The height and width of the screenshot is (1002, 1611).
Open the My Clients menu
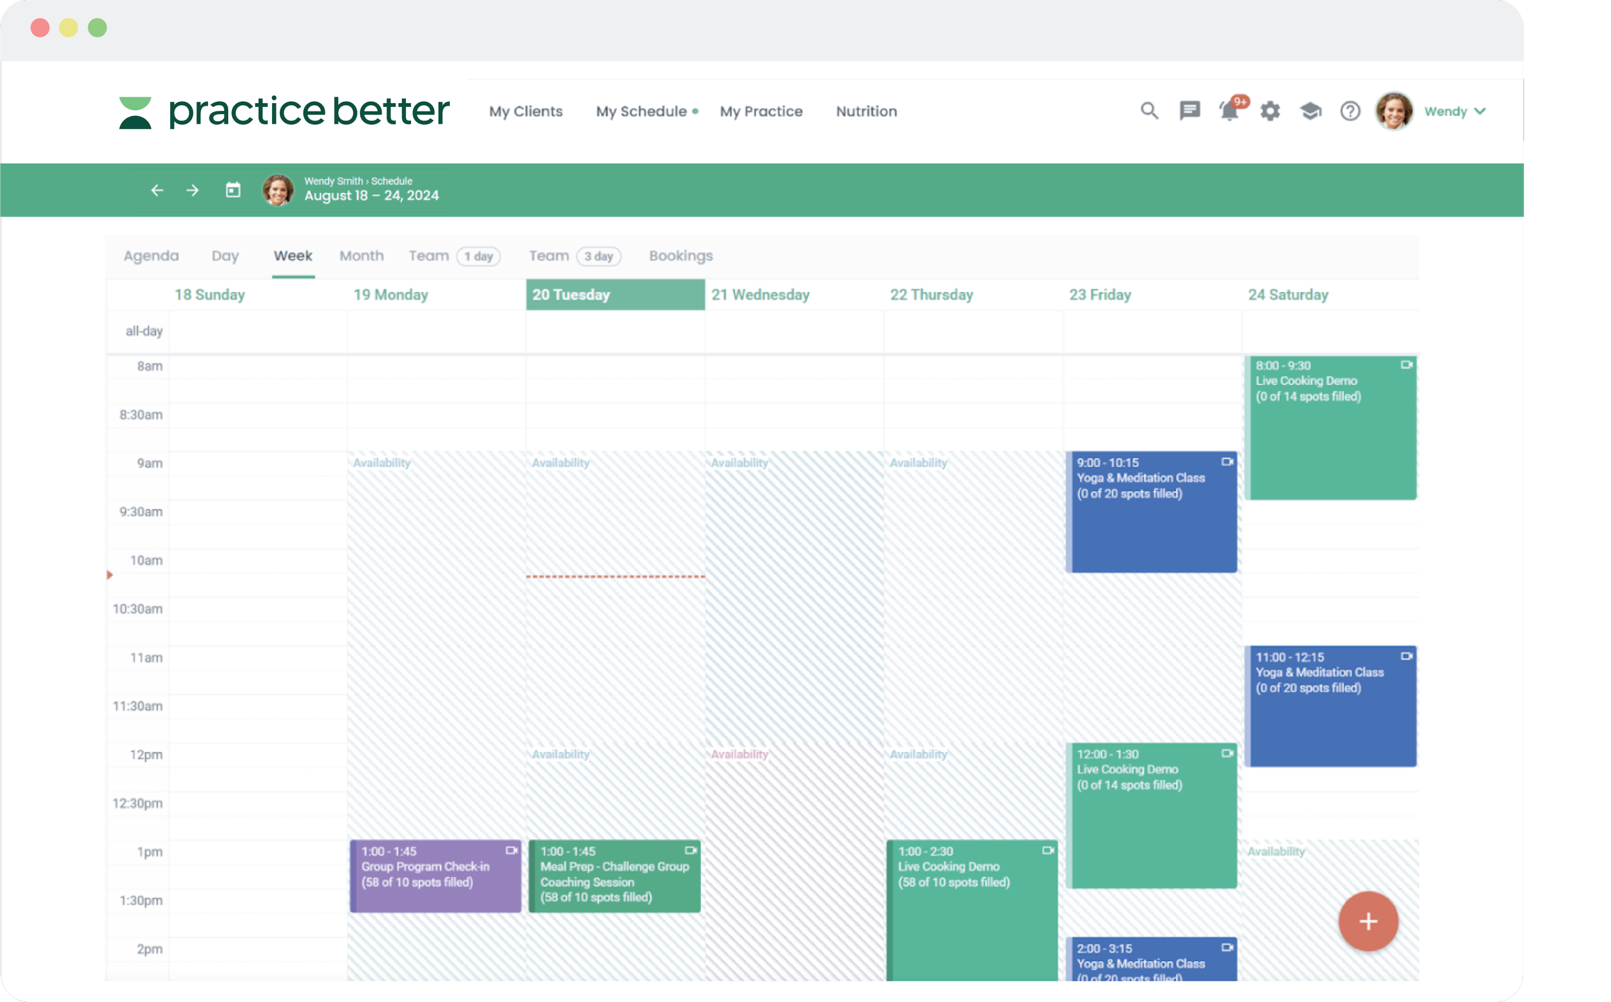[x=526, y=111]
